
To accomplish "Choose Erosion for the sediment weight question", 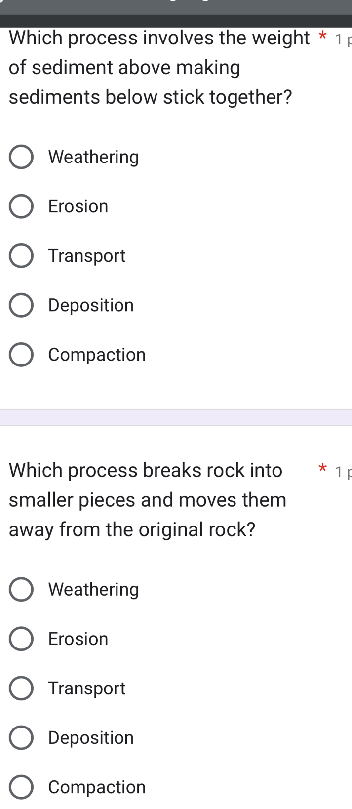I will [21, 206].
